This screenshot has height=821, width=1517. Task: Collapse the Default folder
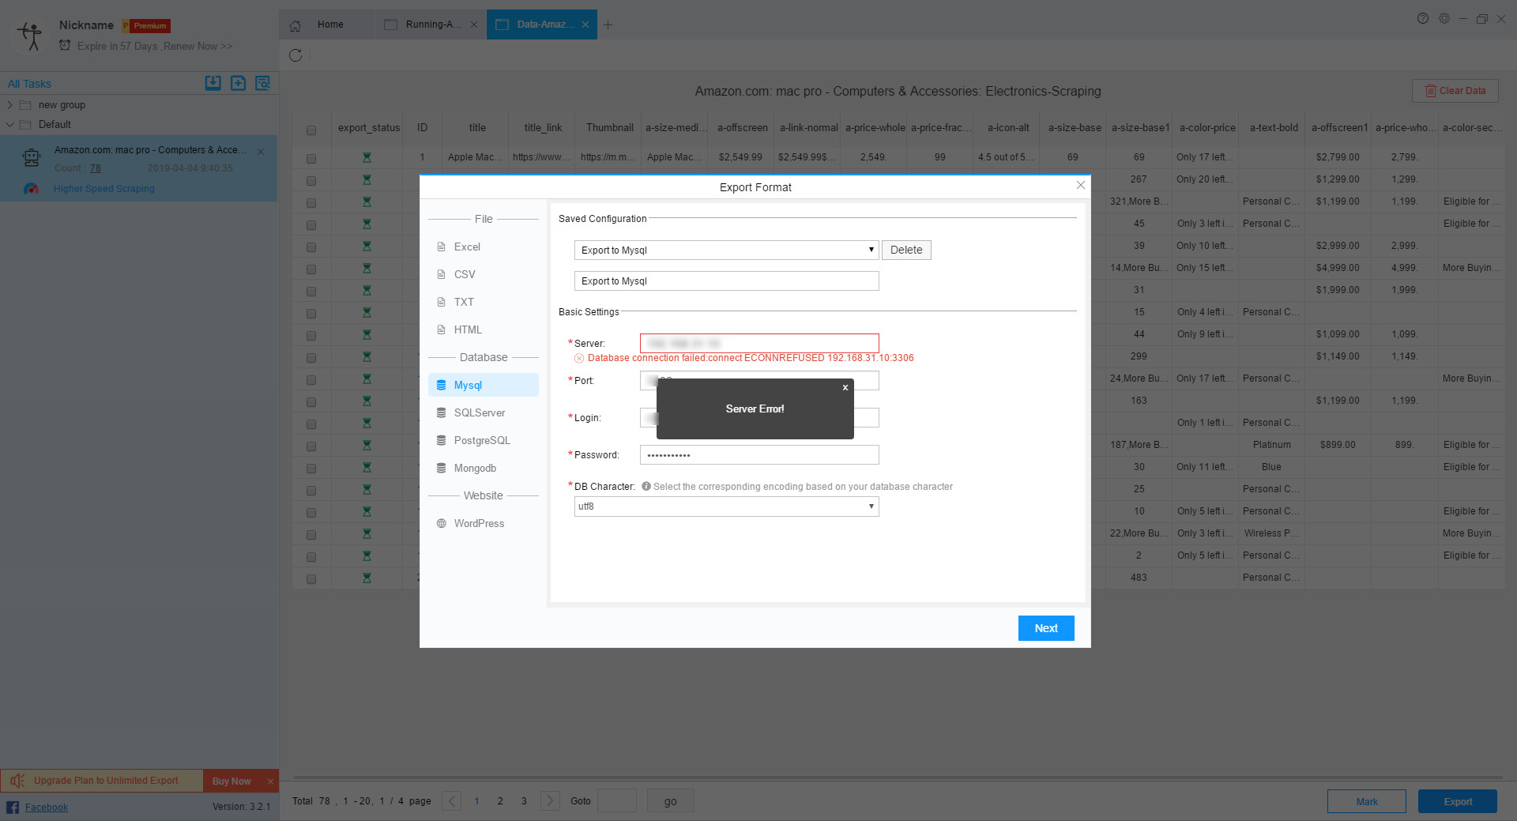point(9,125)
